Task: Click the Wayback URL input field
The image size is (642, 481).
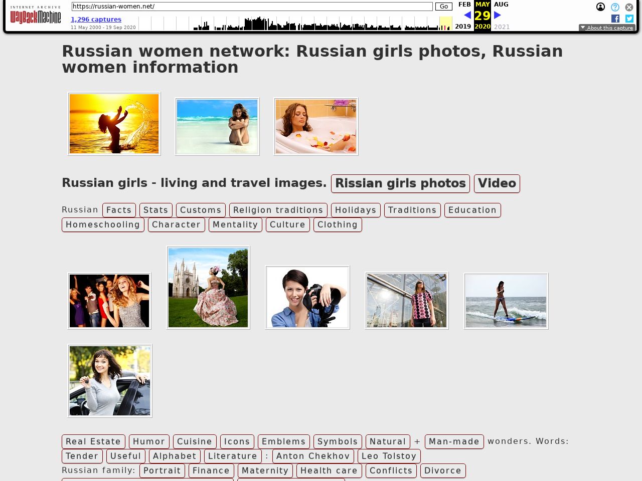Action: (252, 7)
